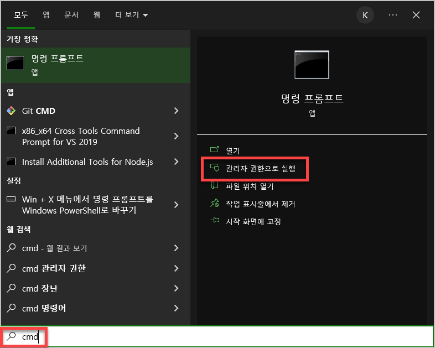Expand the 'cmd 명령어' suggestion arrow
This screenshot has height=348, width=435.
click(176, 308)
